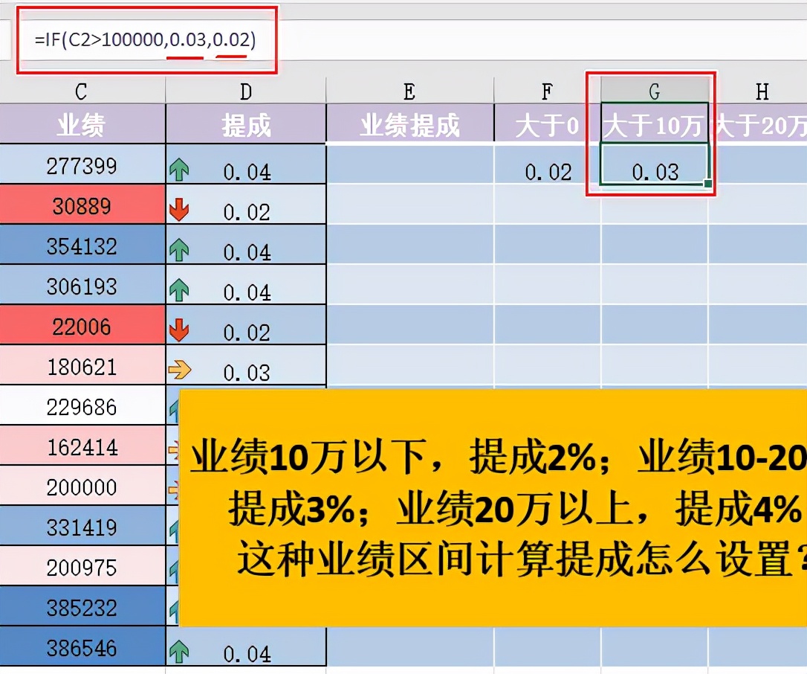
Task: Select the cell with value 180621
Action: (82, 365)
